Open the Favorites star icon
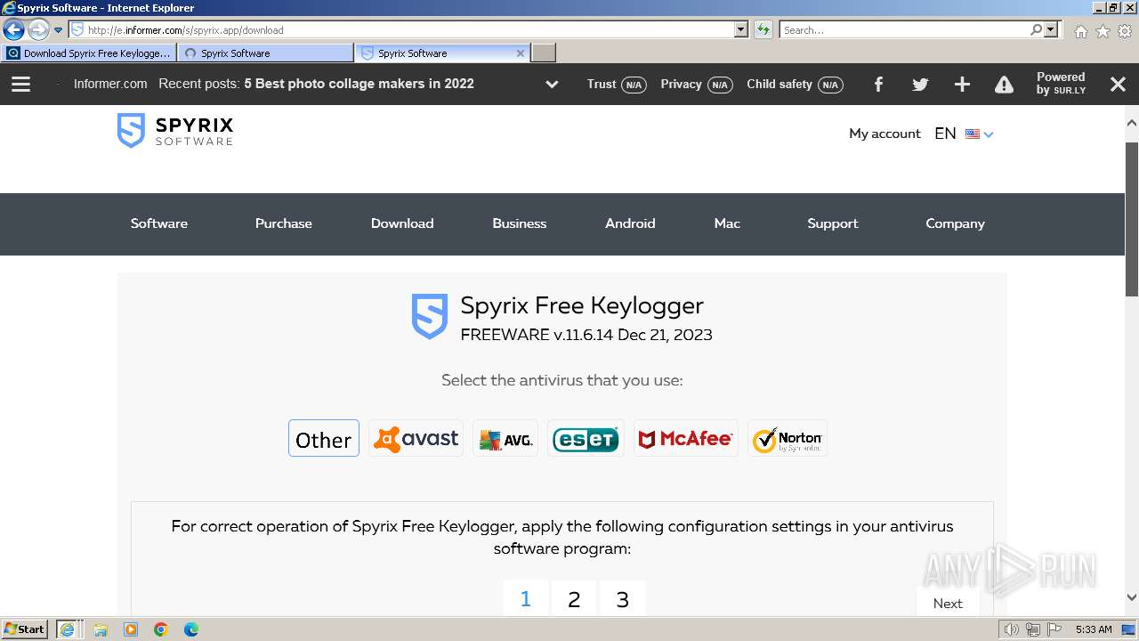 [1103, 31]
